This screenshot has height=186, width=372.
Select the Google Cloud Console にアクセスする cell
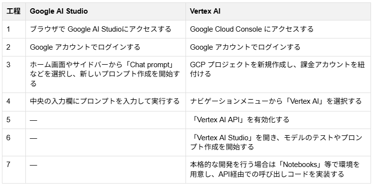pyautogui.click(x=278, y=29)
